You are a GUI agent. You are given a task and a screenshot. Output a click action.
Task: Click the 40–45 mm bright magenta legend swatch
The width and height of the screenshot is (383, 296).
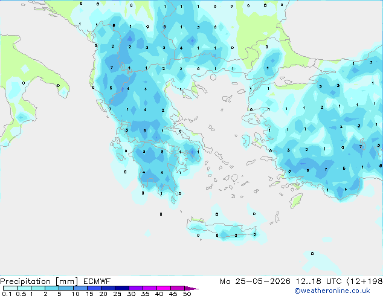pos(164,288)
